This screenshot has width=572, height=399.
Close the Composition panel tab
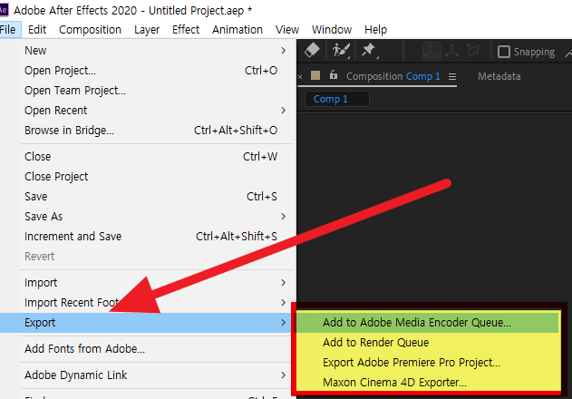click(x=300, y=77)
